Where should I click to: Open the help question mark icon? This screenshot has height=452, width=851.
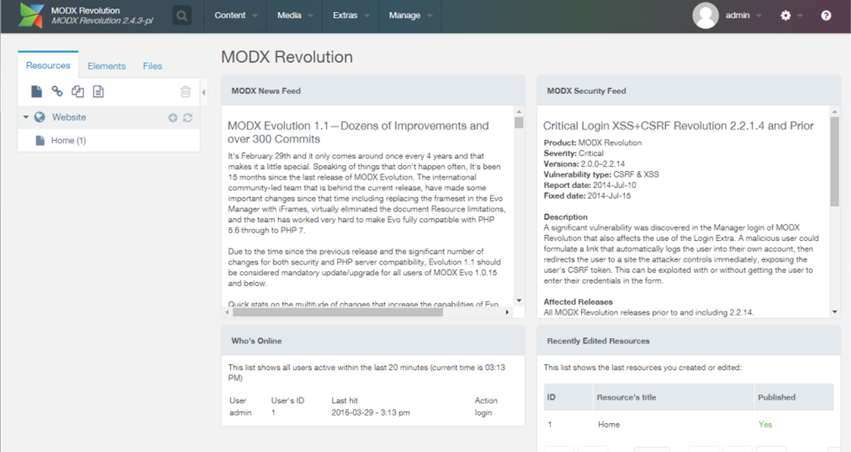click(x=825, y=16)
